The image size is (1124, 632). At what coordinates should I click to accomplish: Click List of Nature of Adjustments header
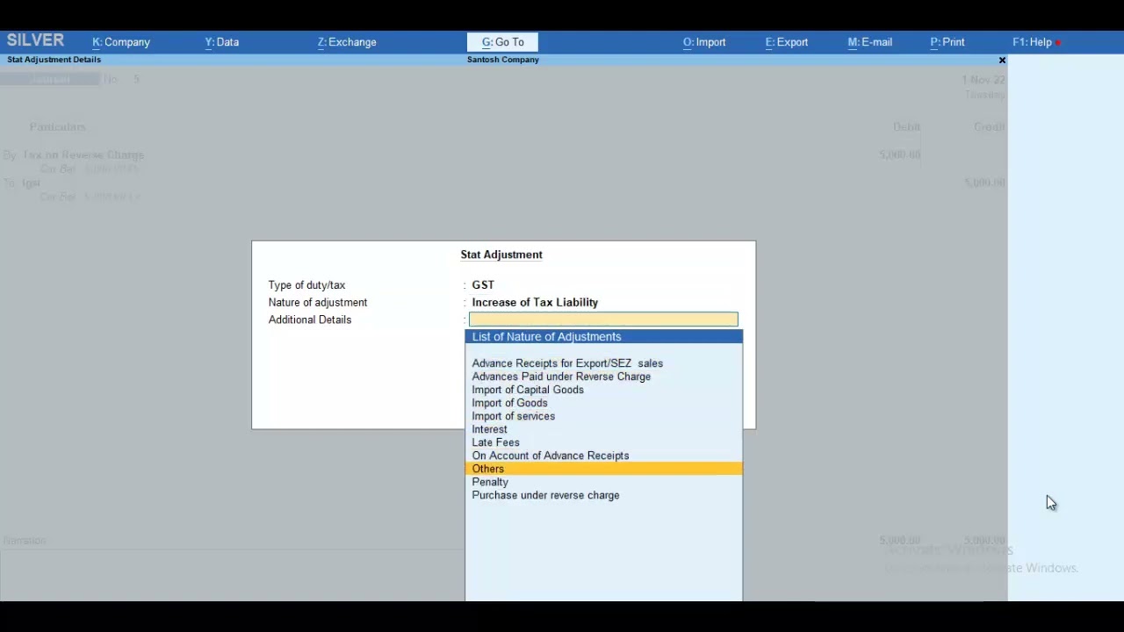[603, 337]
